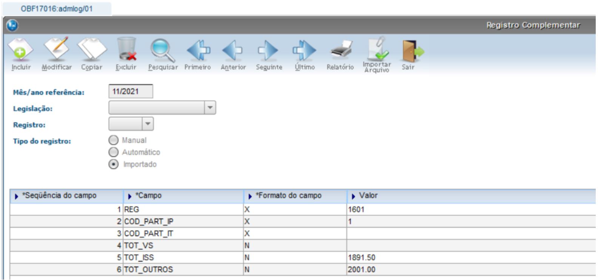Select the REG row cell

click(x=183, y=210)
